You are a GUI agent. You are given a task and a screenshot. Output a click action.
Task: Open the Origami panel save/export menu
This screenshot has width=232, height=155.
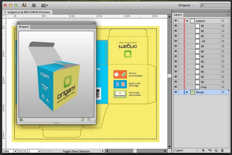coord(89,120)
